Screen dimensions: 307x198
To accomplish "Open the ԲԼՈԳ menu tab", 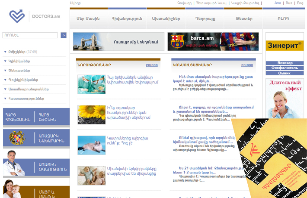I will click(x=283, y=19).
